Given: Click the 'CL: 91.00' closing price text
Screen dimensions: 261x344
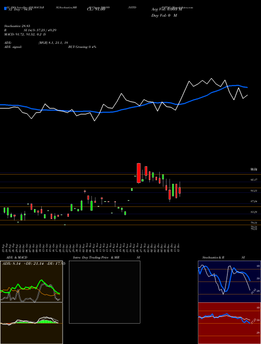Looking at the screenshot, I should click(96, 9).
